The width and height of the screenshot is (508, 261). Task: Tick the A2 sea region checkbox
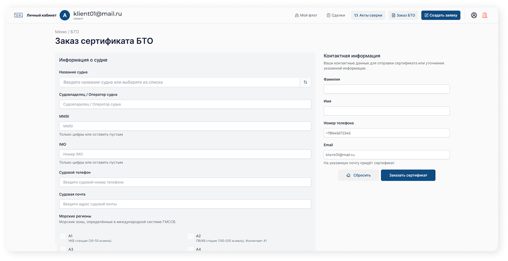tap(190, 236)
